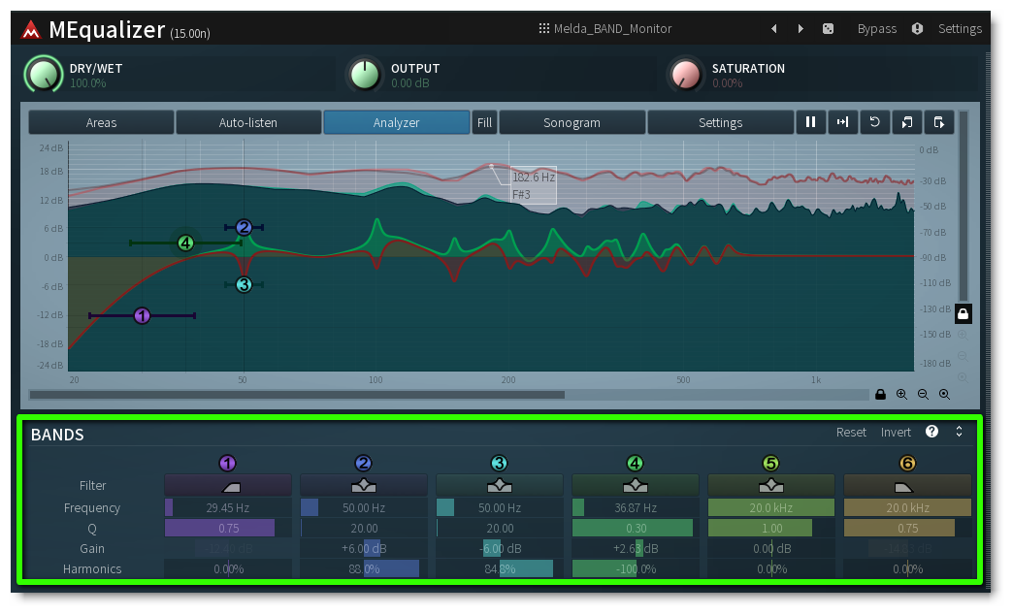Go to the previous preset arrow
Viewport: 1013px width, 615px height.
click(774, 28)
